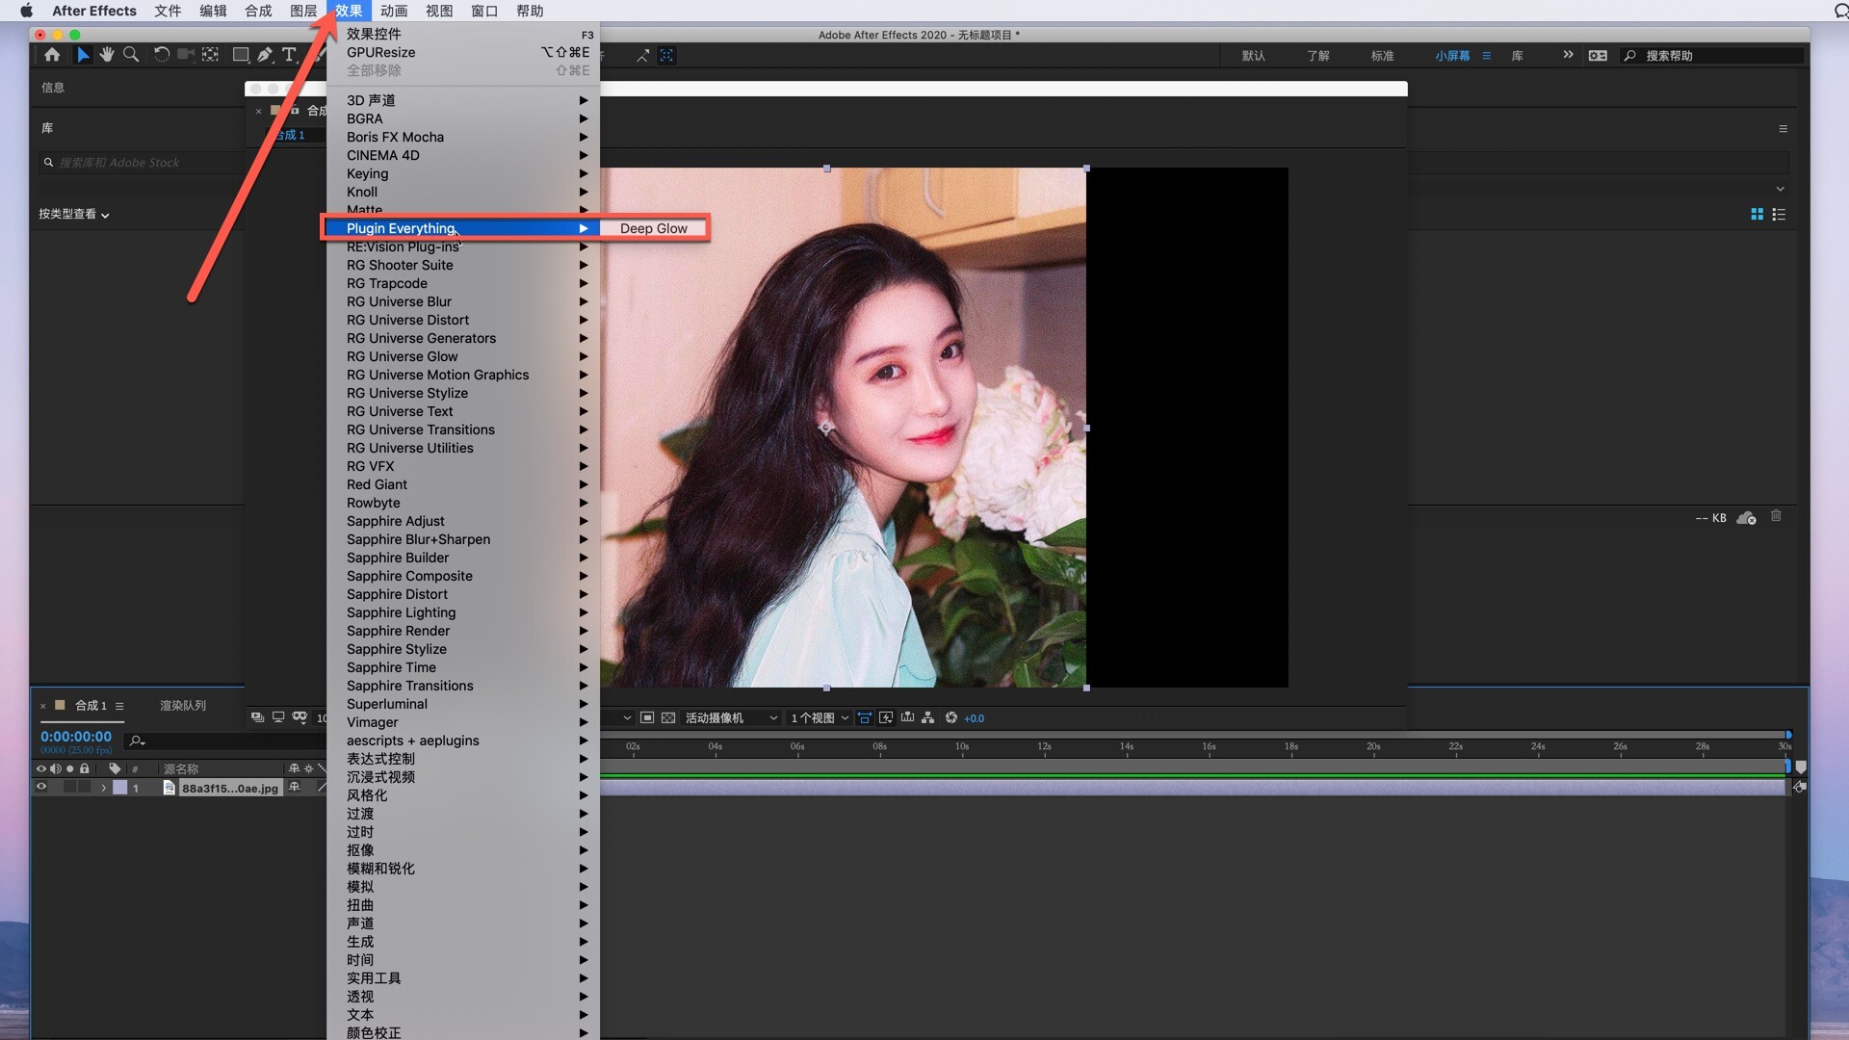Click the Home icon in toolbar

tap(52, 55)
